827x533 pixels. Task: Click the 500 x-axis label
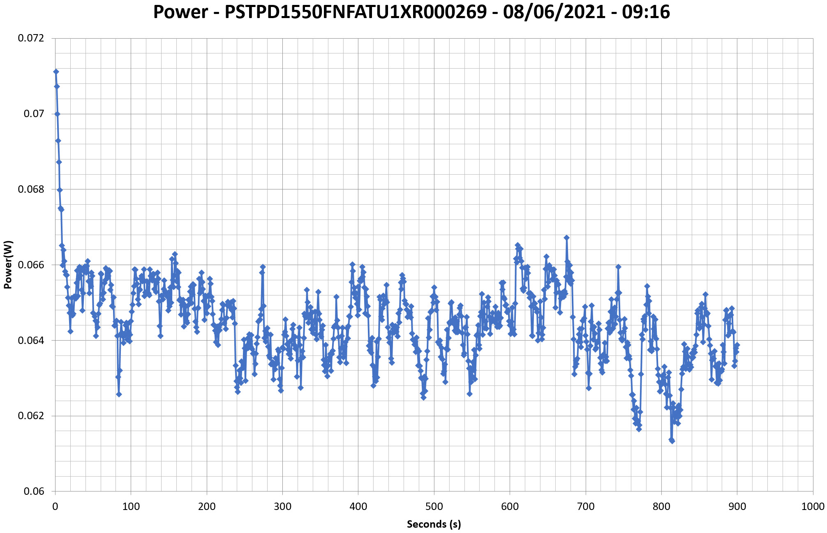434,507
